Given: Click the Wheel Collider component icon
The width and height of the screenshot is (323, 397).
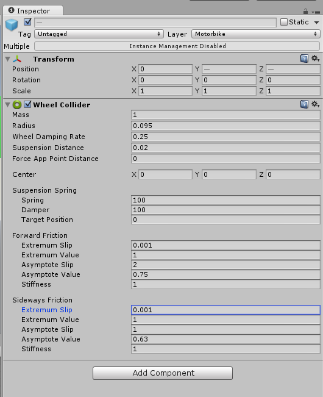Looking at the screenshot, I should (x=17, y=104).
